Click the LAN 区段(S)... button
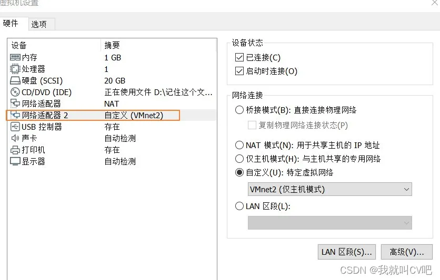 [x=346, y=252]
